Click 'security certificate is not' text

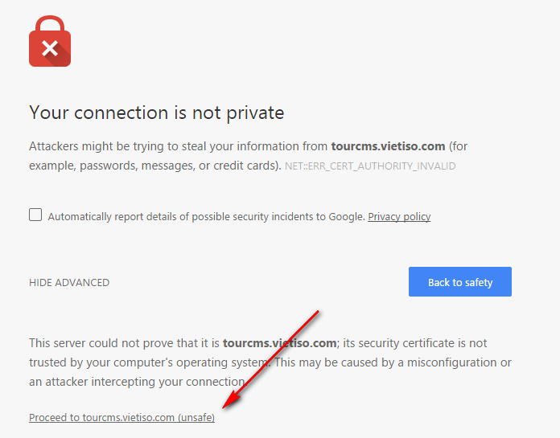click(422, 343)
